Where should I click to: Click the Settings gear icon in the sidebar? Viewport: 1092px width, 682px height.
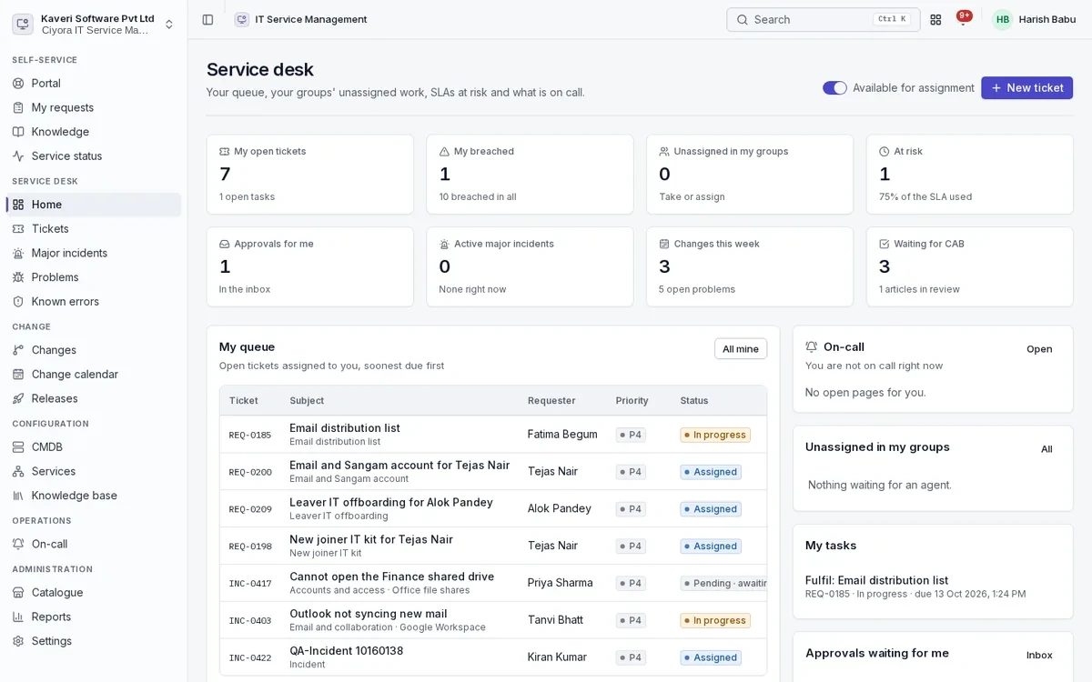pyautogui.click(x=18, y=641)
